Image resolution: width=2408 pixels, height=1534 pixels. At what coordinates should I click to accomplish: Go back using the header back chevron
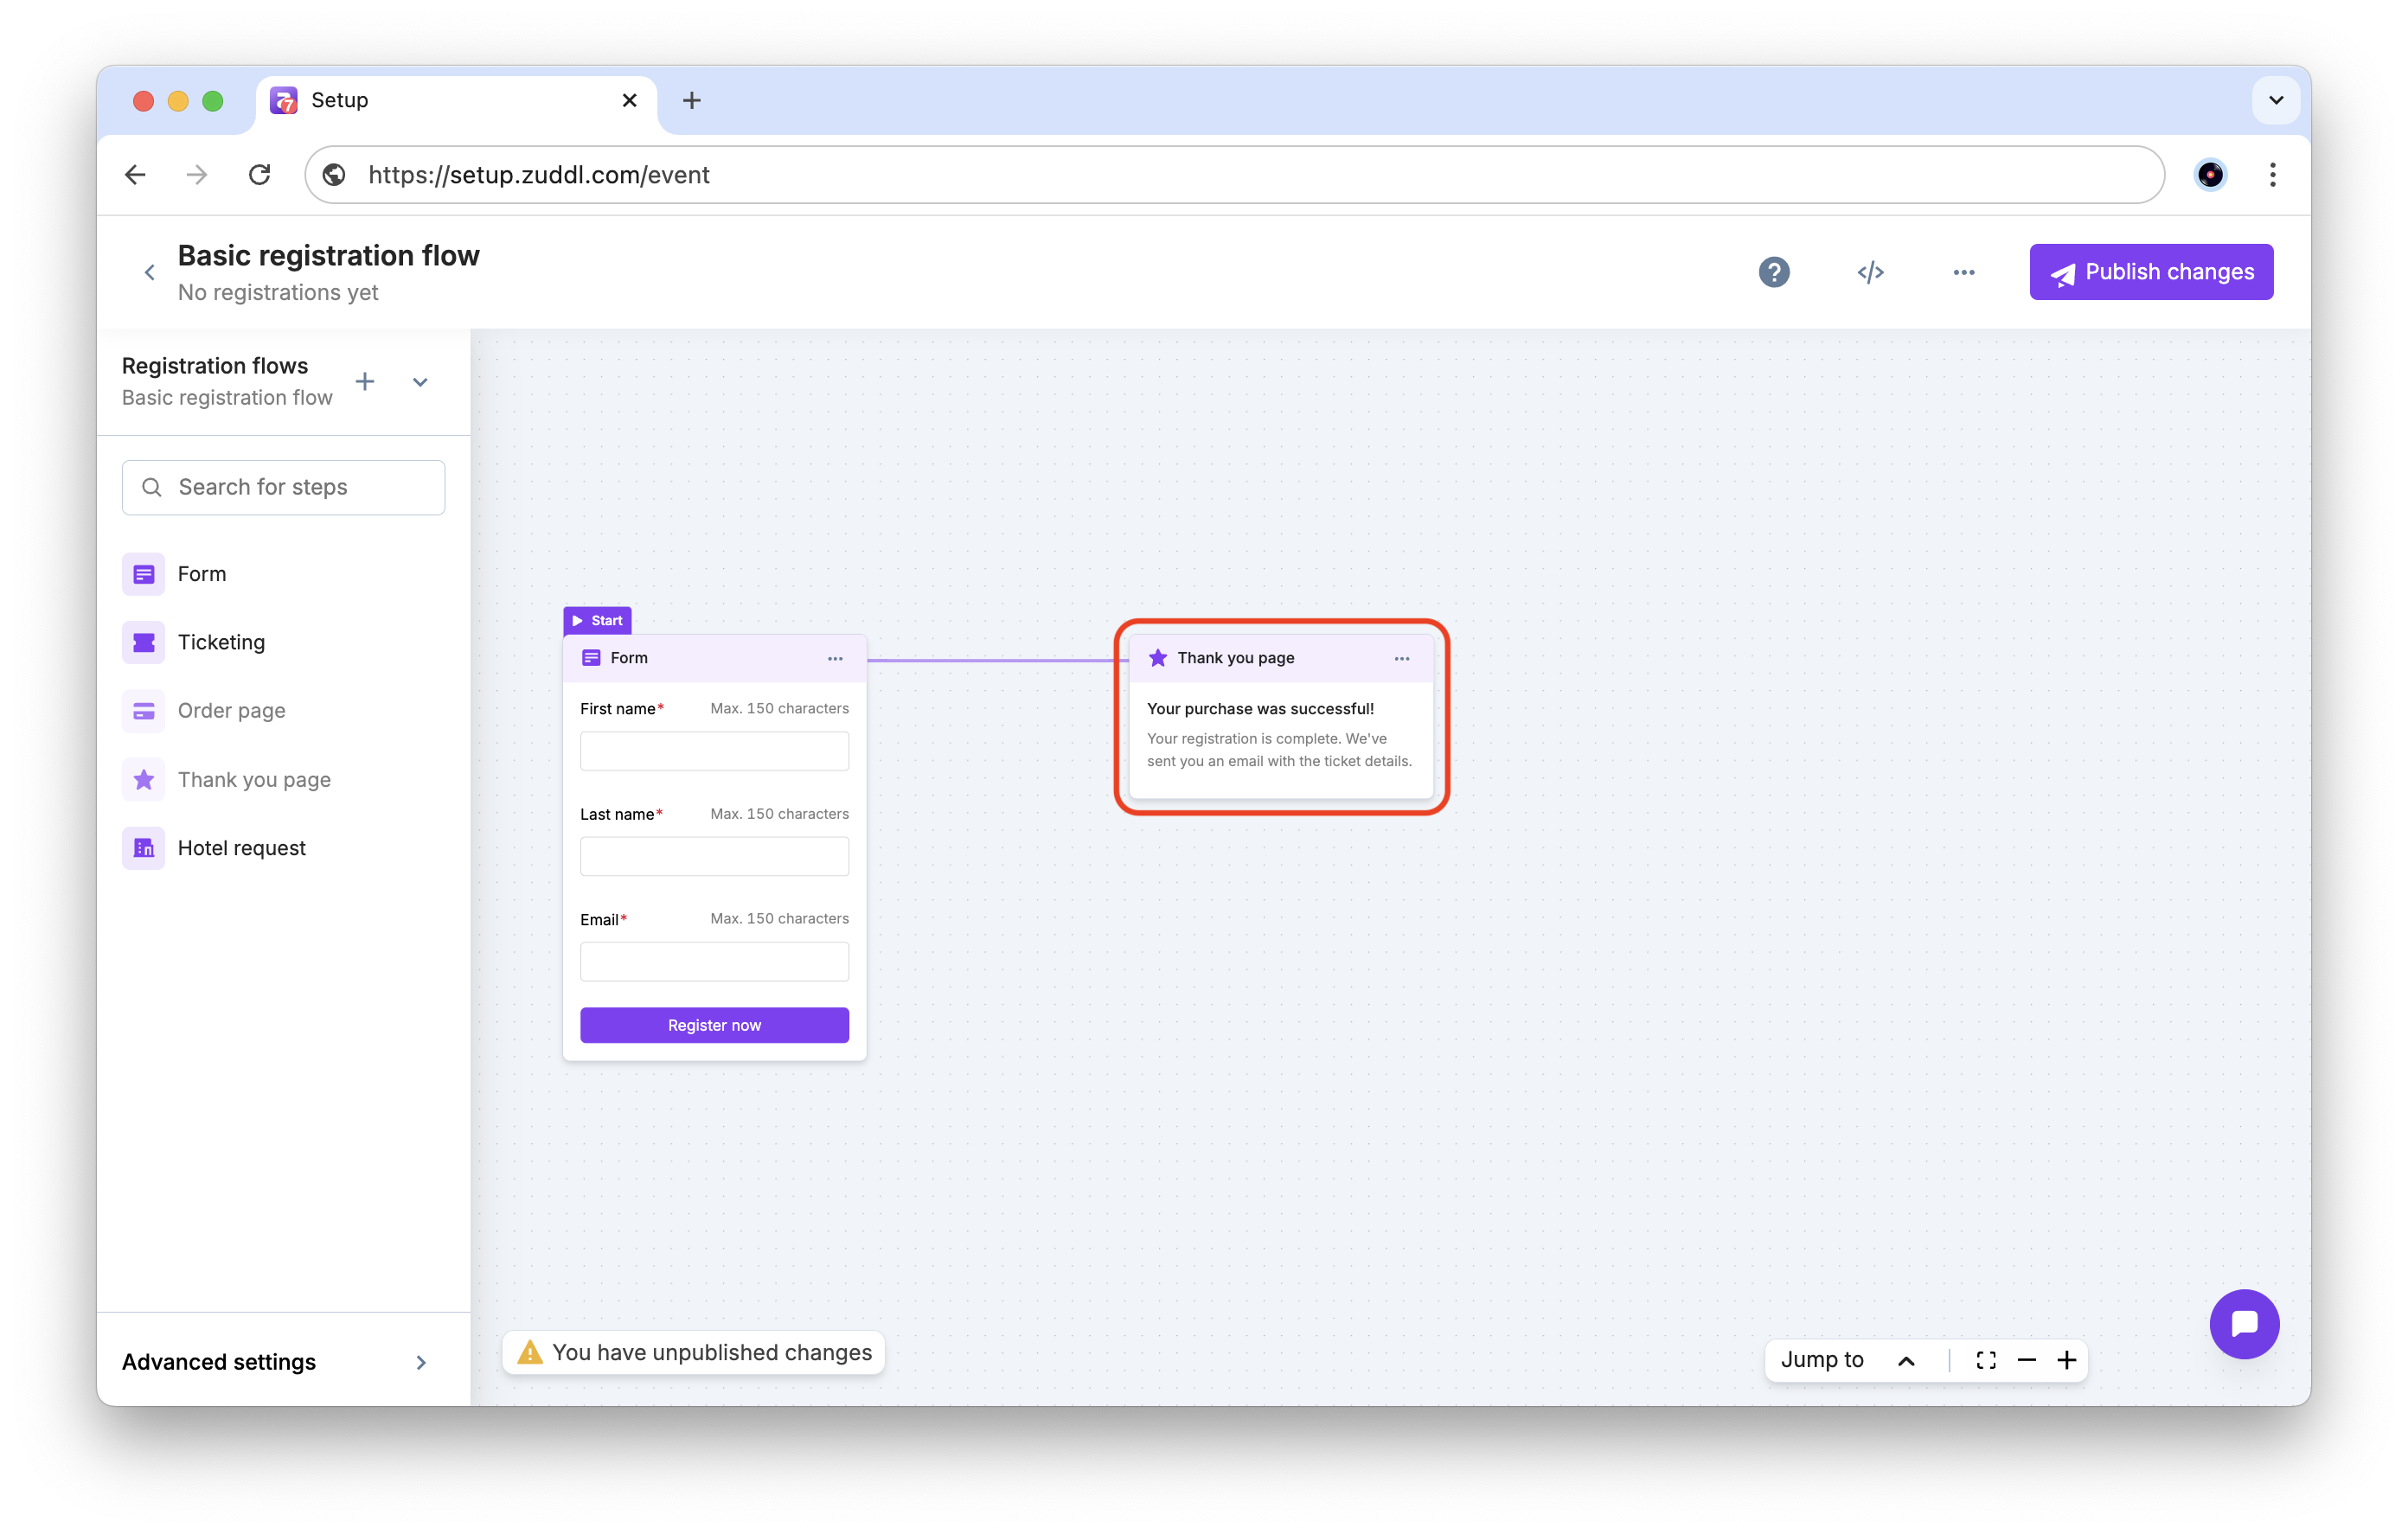[x=150, y=272]
